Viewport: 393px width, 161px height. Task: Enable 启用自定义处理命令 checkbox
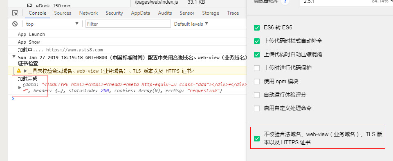coord(257,108)
